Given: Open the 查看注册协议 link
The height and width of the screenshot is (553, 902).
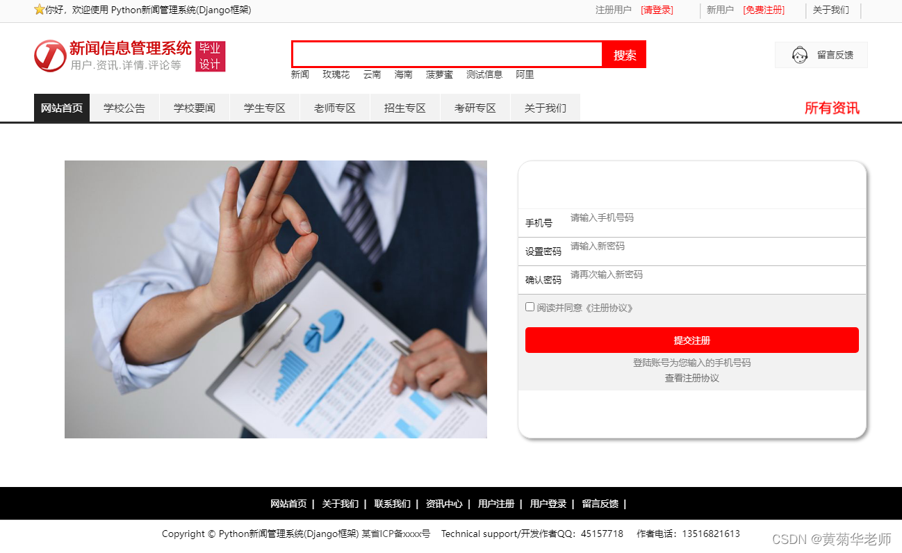Looking at the screenshot, I should click(x=692, y=378).
